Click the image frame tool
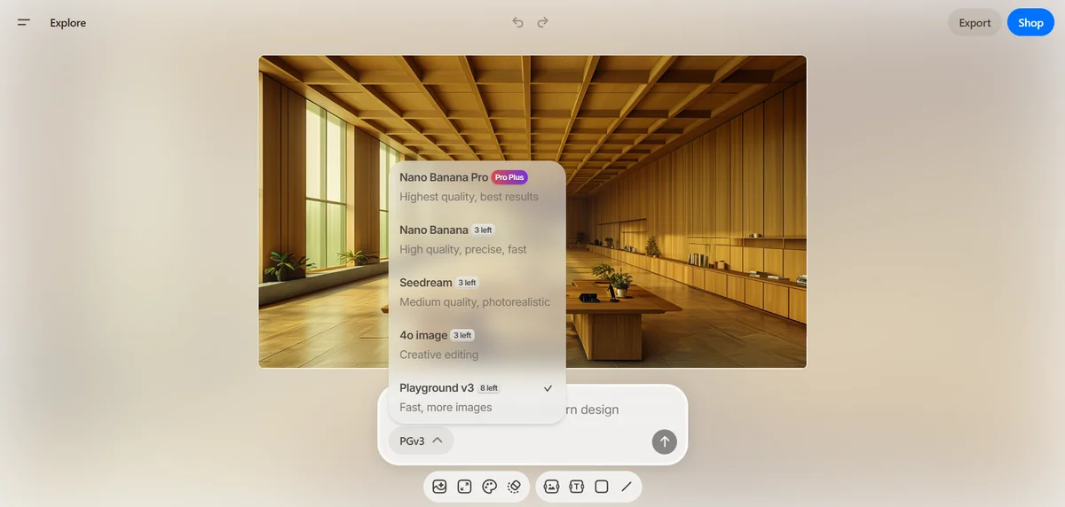Viewport: 1065px width, 507px height. (x=551, y=487)
